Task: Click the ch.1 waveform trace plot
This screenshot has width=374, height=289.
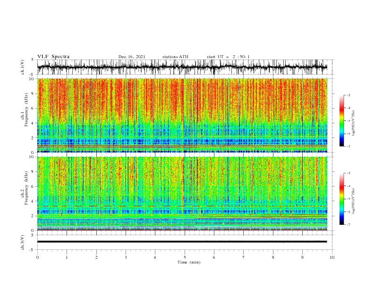Action: [x=182, y=67]
